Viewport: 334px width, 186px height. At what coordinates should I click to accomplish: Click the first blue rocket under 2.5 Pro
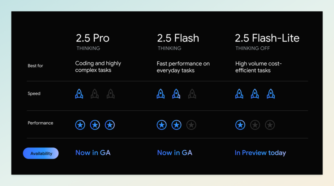click(x=79, y=94)
